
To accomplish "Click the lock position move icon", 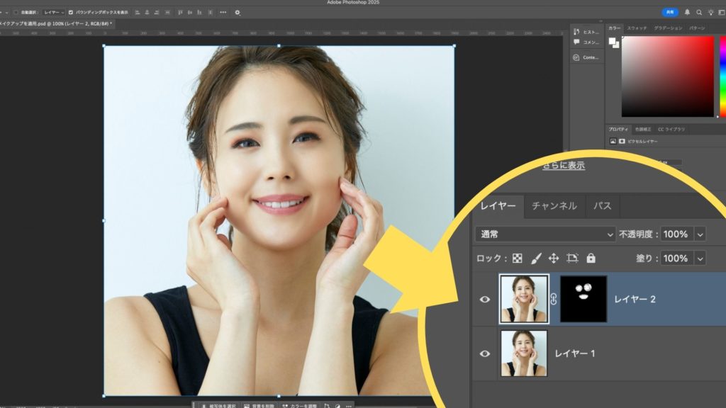I will [x=554, y=259].
